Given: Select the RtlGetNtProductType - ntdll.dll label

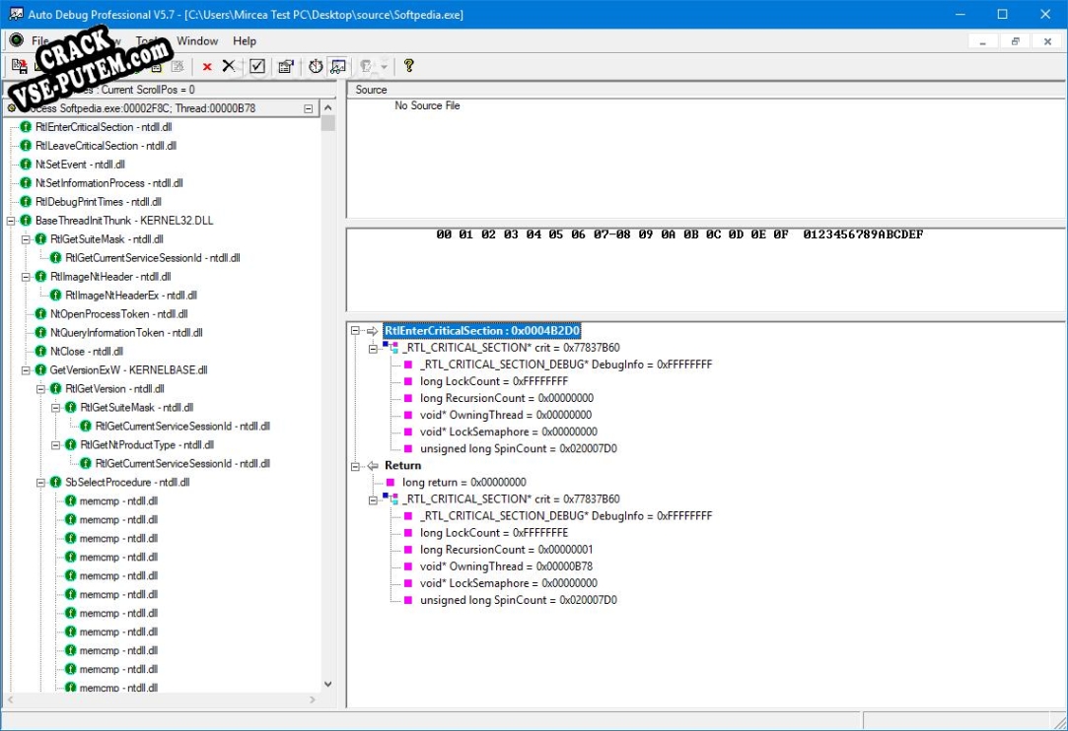Looking at the screenshot, I should pos(146,444).
